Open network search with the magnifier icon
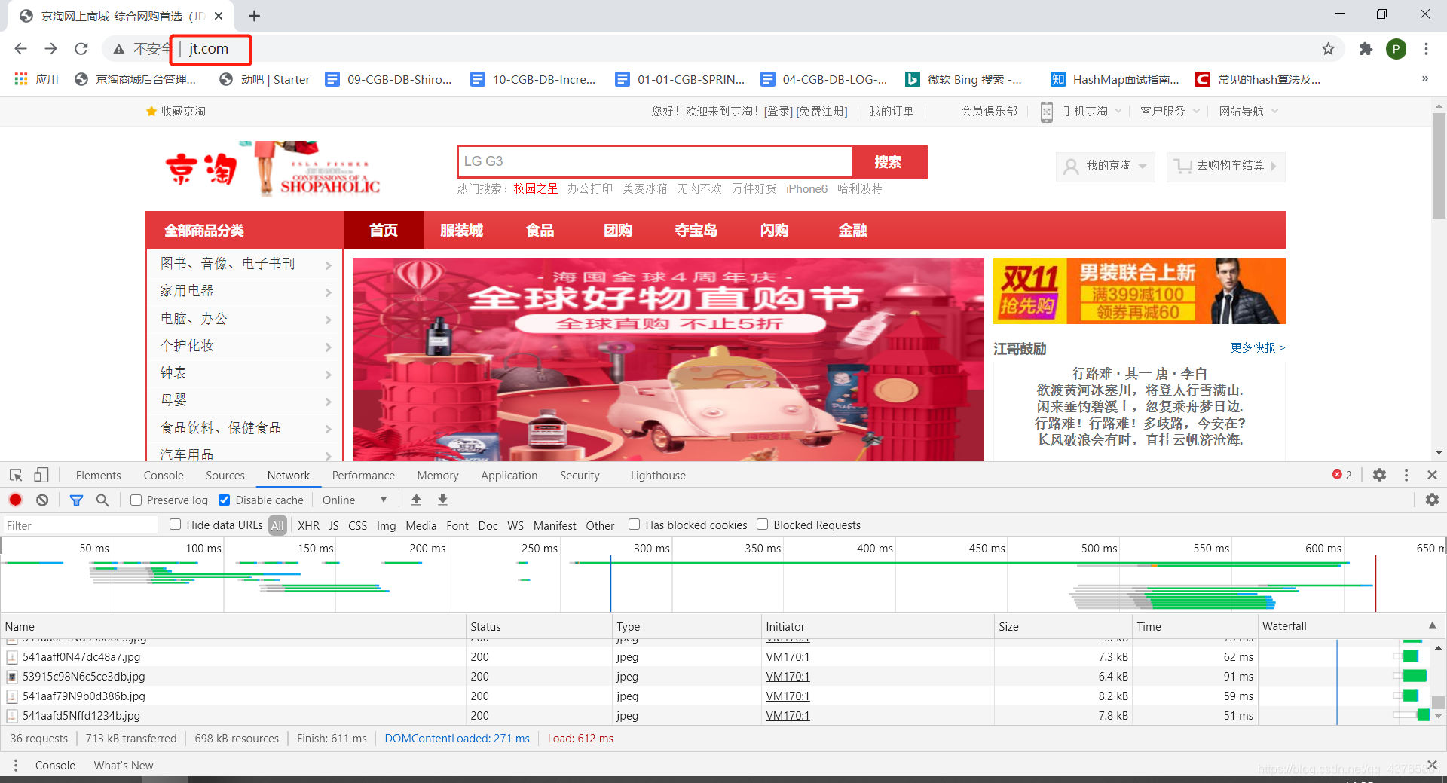 [x=102, y=500]
